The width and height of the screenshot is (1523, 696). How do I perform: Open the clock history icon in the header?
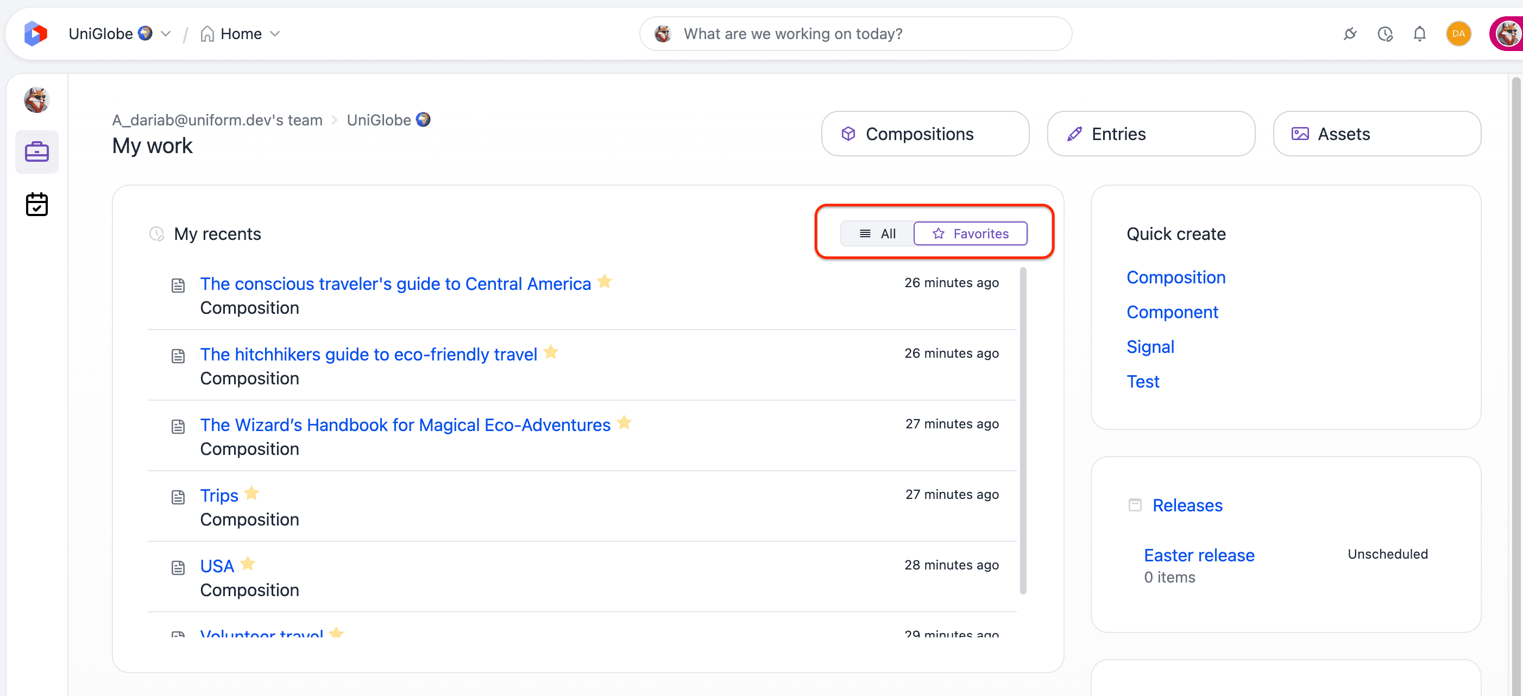tap(1384, 34)
